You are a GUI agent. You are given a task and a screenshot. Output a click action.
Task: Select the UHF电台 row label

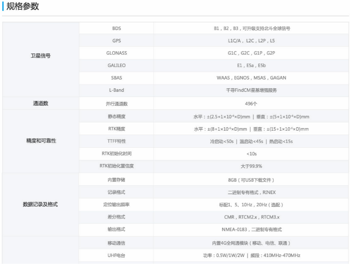(116, 255)
